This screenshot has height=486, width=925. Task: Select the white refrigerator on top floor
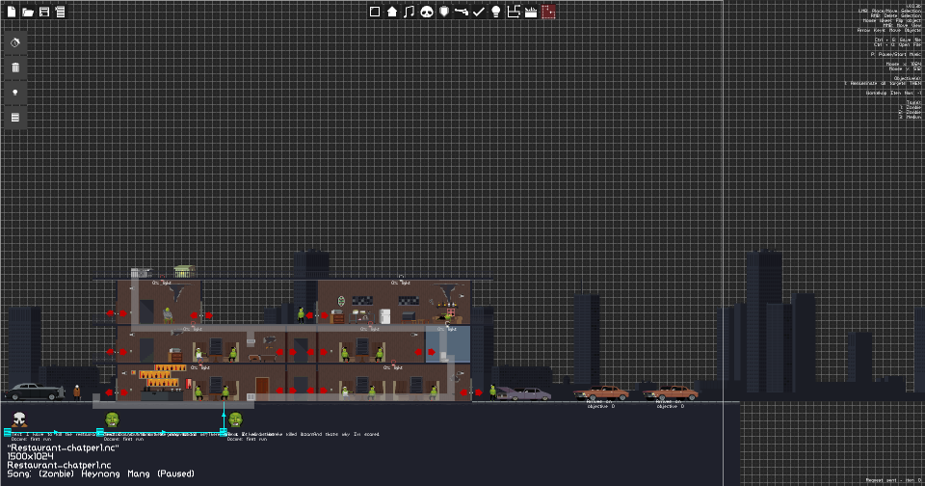click(x=384, y=316)
